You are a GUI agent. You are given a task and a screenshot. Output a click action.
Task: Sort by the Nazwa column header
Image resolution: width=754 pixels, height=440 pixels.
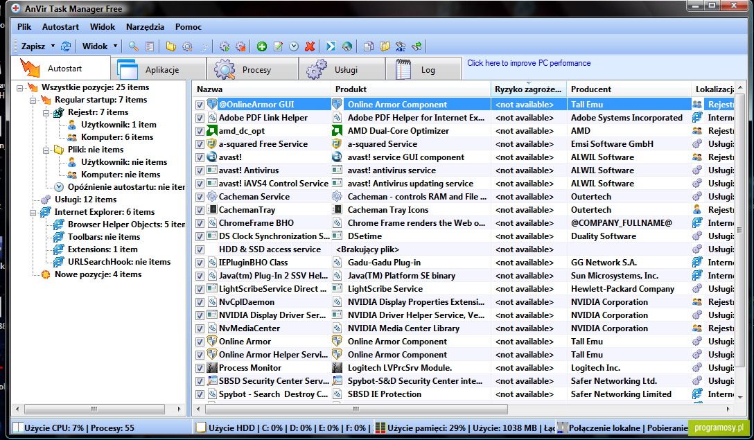pos(262,89)
